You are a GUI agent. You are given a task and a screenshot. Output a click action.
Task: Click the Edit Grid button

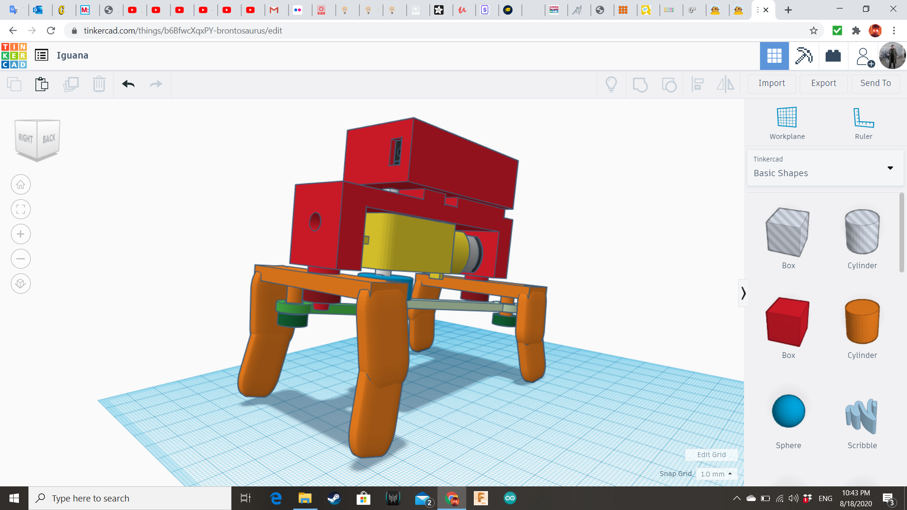click(x=711, y=455)
